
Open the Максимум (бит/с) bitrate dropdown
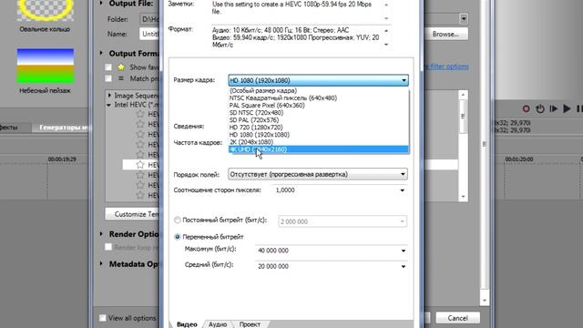click(x=403, y=251)
